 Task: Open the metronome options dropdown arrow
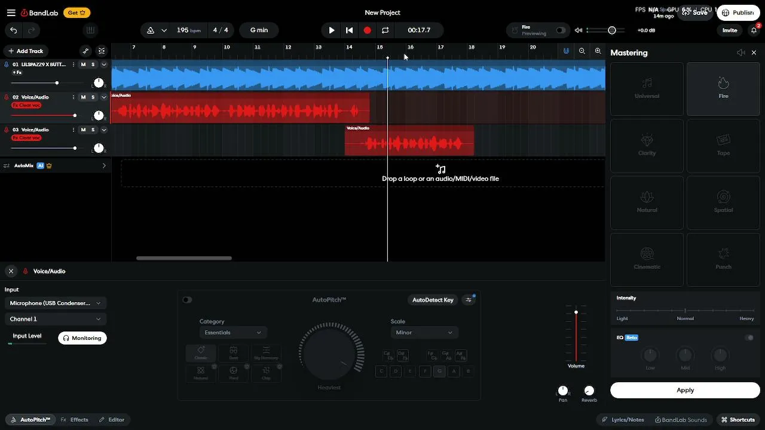pos(164,30)
